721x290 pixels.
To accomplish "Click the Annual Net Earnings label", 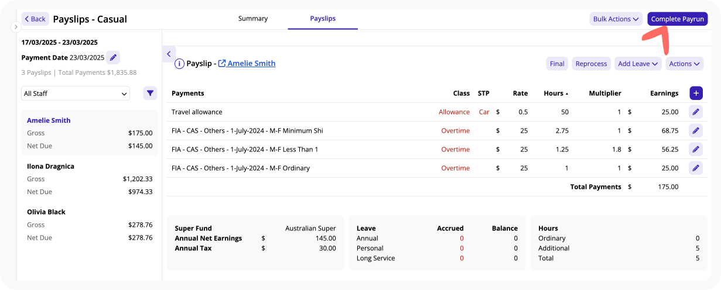I will [209, 238].
